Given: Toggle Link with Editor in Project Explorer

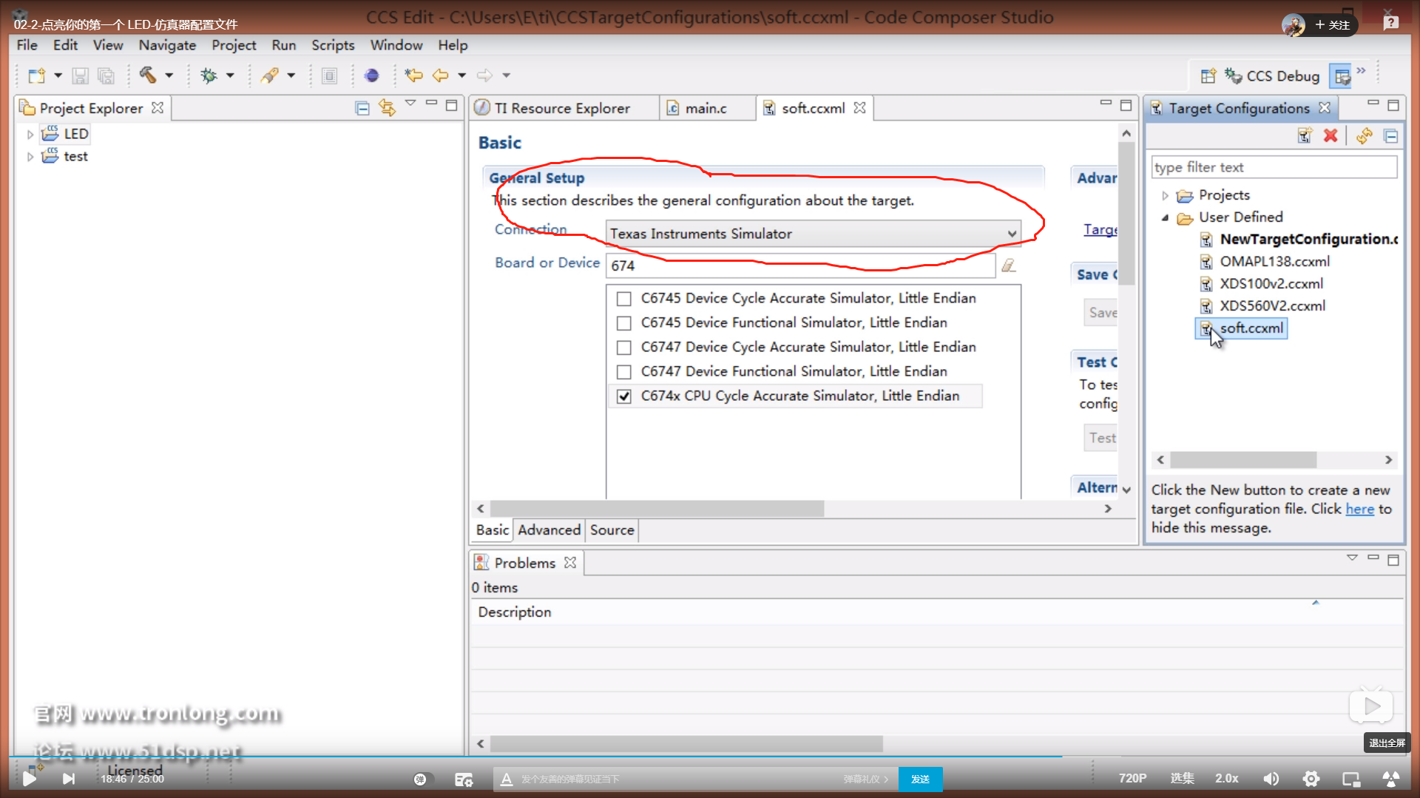Looking at the screenshot, I should tap(387, 108).
